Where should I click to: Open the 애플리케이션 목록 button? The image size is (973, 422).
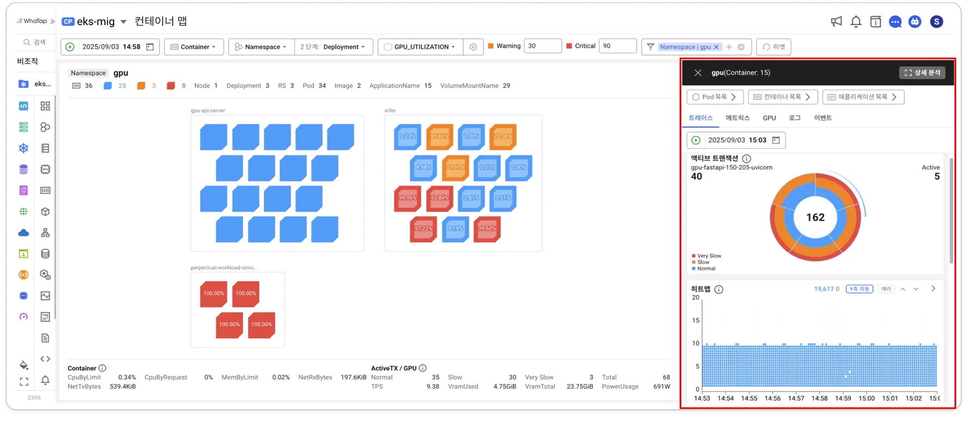[x=863, y=97]
